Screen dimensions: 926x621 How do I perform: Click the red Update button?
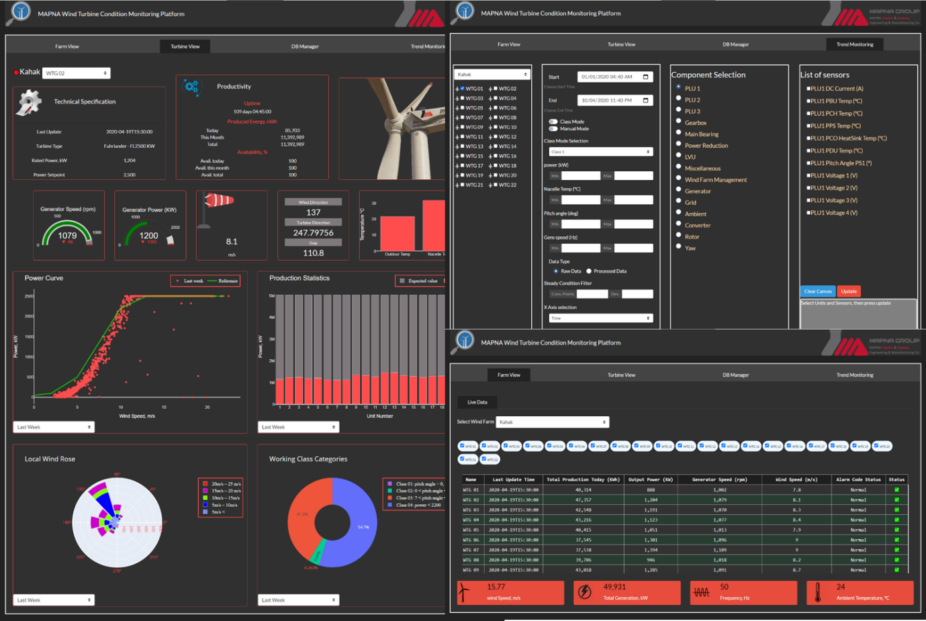coord(849,291)
